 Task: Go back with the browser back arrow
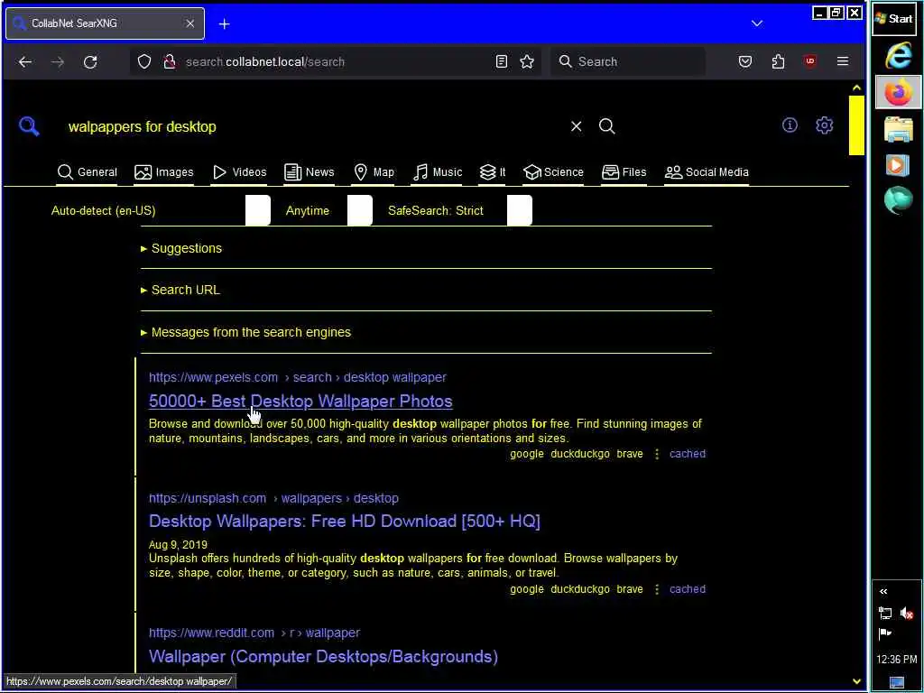(24, 62)
